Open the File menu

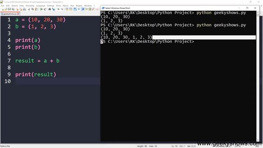point(2,6)
